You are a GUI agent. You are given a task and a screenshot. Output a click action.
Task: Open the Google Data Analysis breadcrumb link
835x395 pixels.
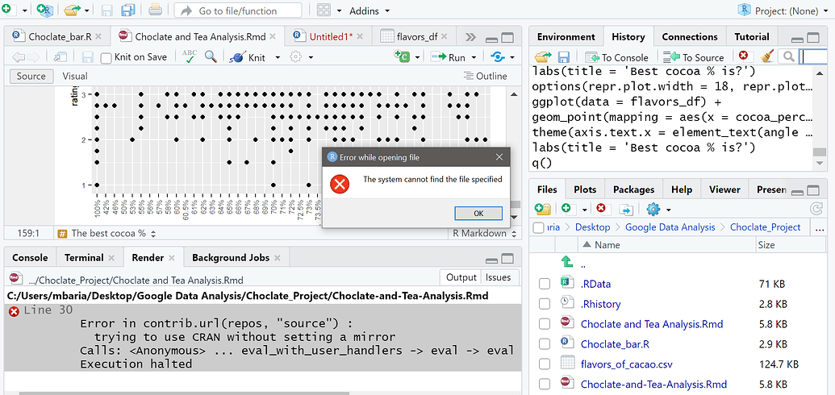coord(670,227)
